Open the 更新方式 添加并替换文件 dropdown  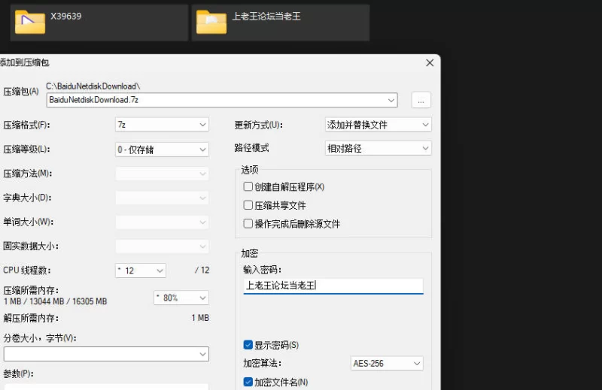tap(379, 125)
